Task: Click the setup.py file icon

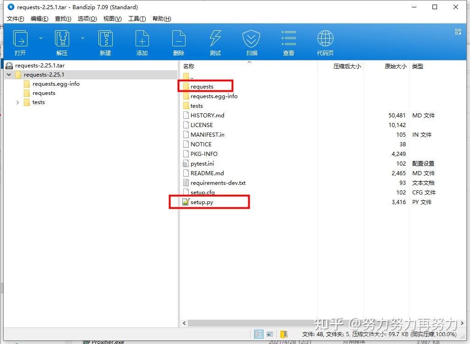Action: pos(186,202)
